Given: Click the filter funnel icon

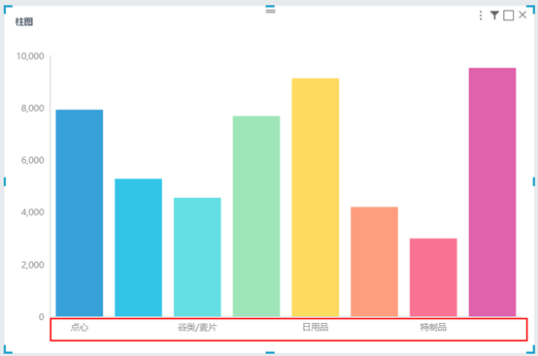Looking at the screenshot, I should pos(494,16).
